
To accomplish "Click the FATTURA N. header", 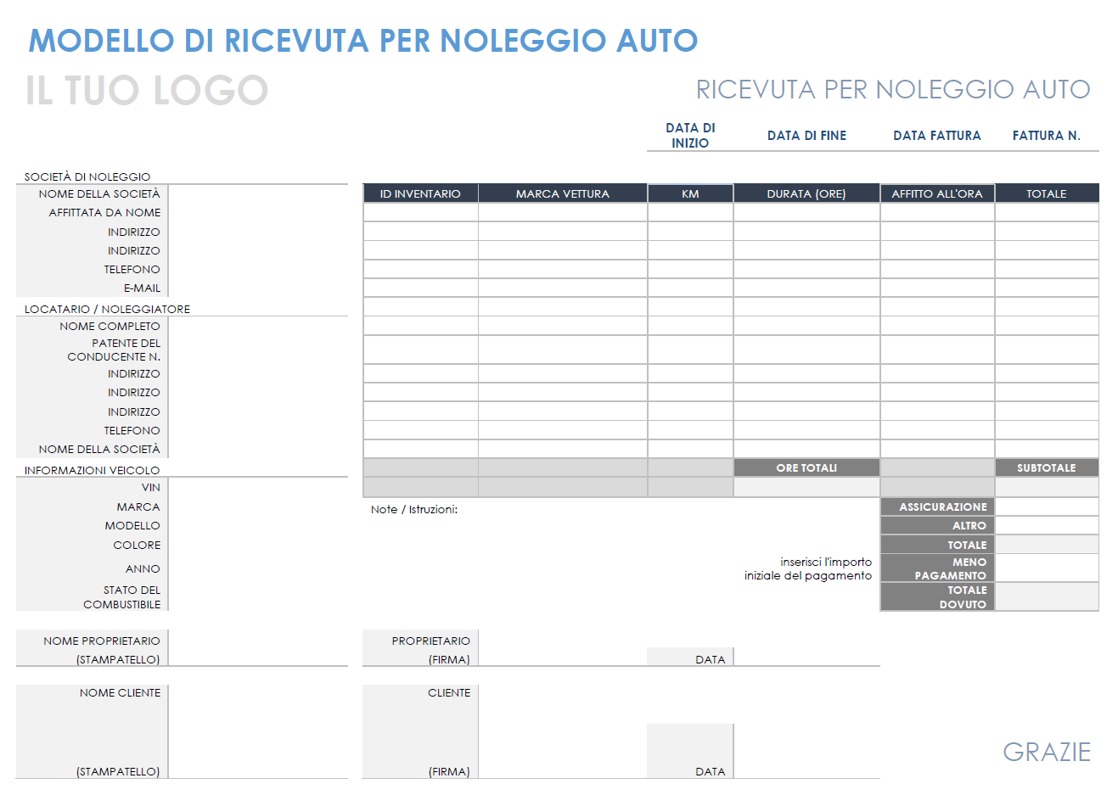I will coord(1046,135).
